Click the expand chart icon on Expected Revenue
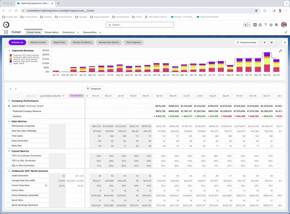The width and height of the screenshot is (290, 214). 281,51
